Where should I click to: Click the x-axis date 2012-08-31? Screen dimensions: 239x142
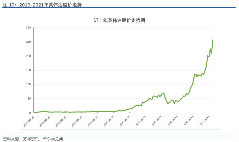(x=61, y=121)
